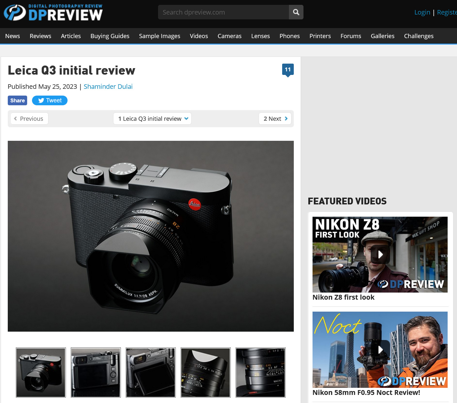Click the Shaminder Dulai author link
The image size is (457, 403).
point(108,87)
